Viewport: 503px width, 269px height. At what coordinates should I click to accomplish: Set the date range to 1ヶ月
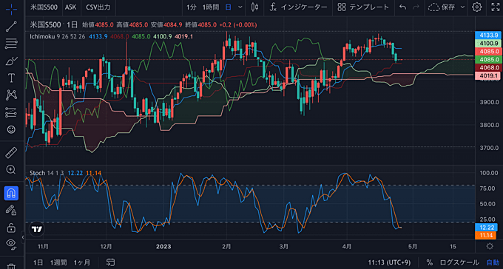click(x=82, y=262)
